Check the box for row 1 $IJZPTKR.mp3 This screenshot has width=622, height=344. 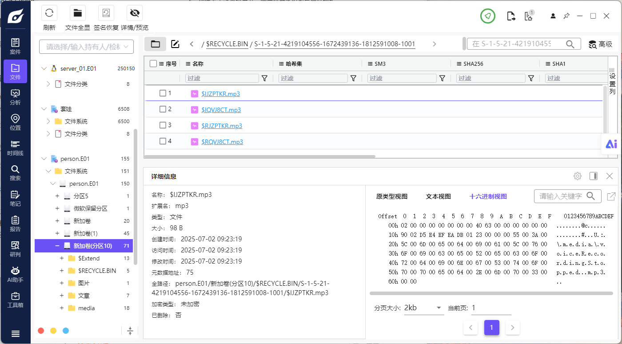163,93
